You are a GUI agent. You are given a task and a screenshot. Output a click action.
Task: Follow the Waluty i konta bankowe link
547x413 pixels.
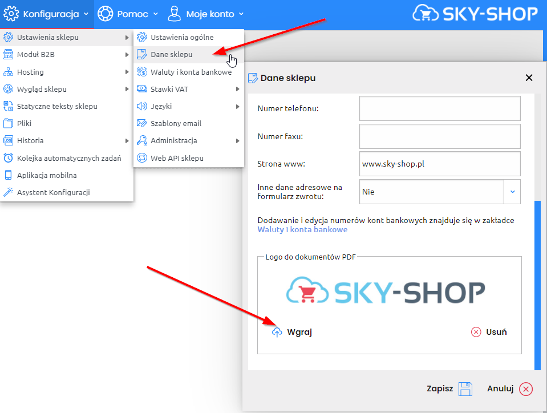(x=302, y=229)
